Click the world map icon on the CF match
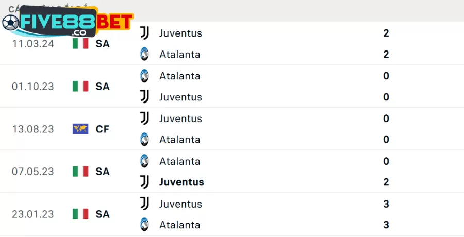 tap(80, 129)
